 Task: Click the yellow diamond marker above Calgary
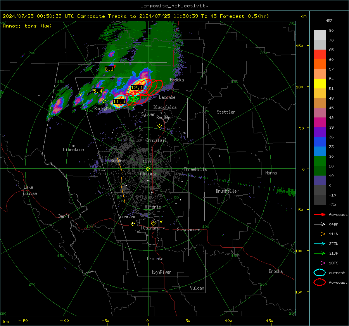click(153, 223)
